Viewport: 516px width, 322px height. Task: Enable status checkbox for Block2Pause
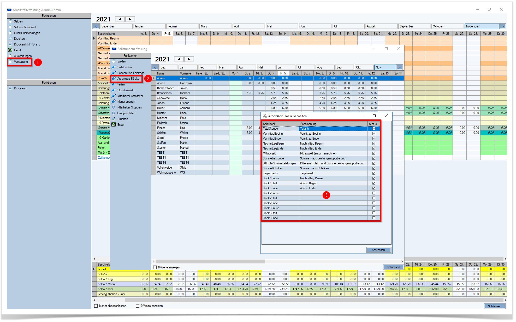tap(374, 193)
